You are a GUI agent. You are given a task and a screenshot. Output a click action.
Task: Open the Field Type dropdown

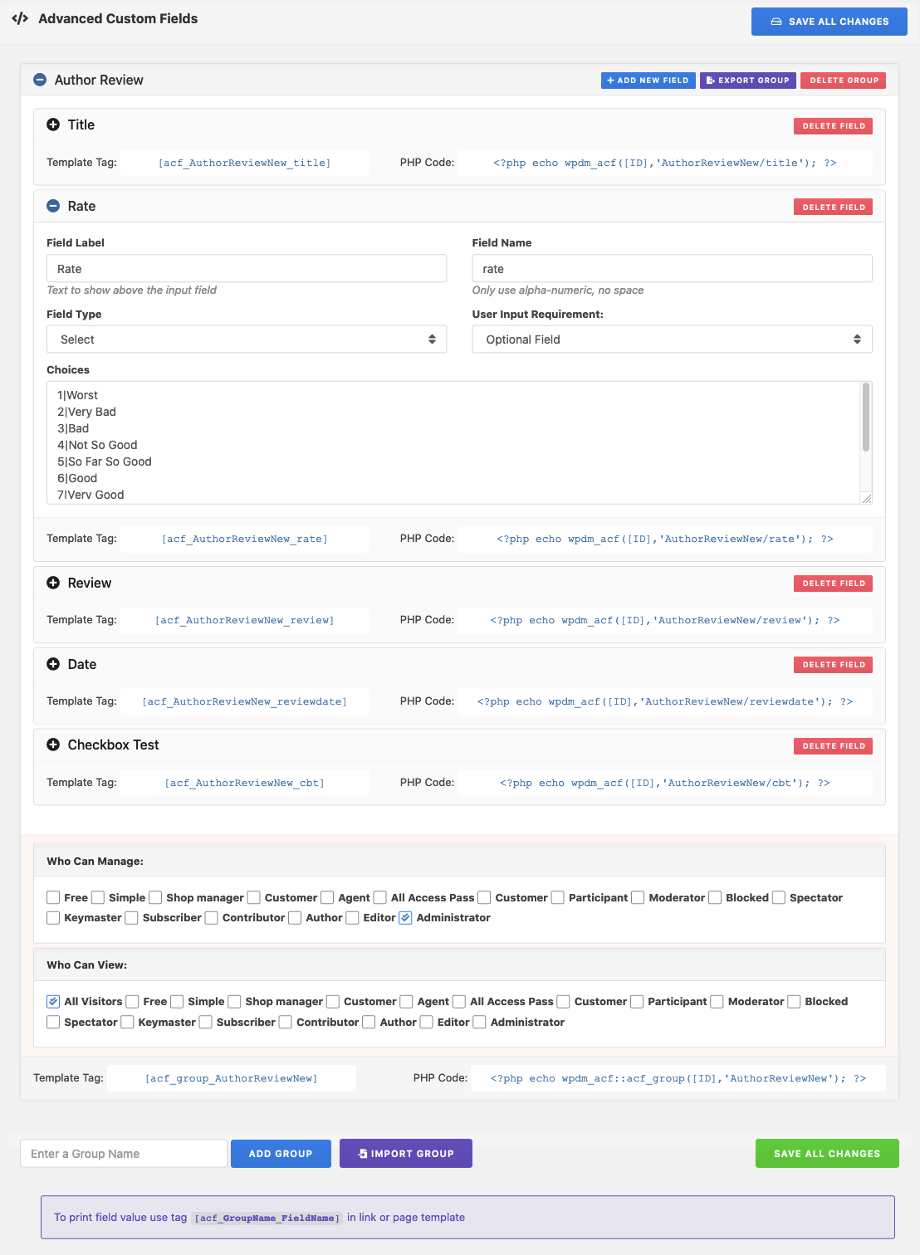click(246, 339)
